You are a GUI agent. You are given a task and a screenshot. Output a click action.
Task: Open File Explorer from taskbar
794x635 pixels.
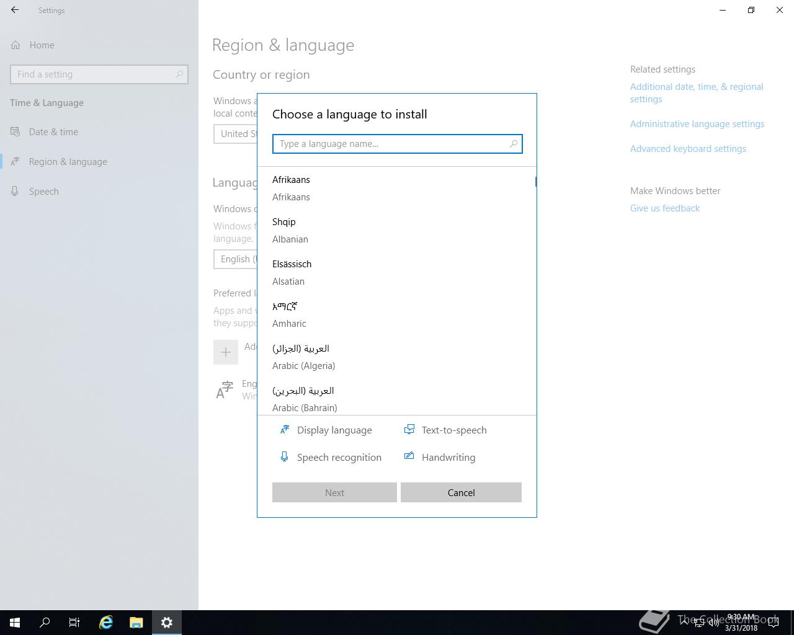click(x=136, y=622)
